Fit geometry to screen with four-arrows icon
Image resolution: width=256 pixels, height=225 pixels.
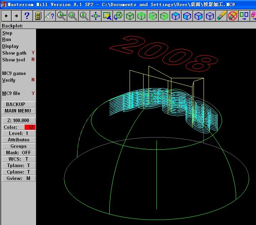[96, 16]
